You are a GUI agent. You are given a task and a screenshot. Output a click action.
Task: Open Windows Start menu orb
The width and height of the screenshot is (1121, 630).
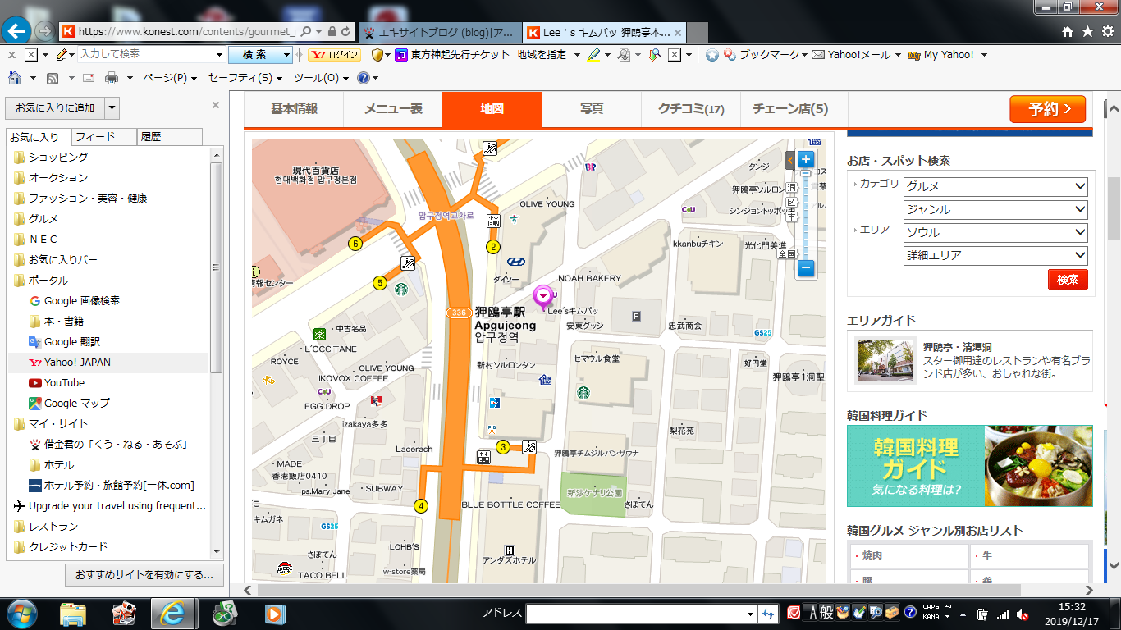22,613
